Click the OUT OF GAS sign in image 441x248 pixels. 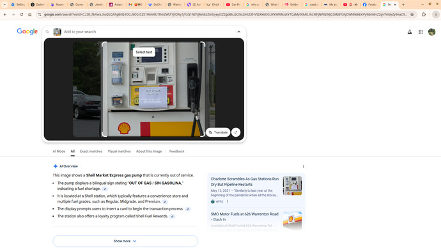click(153, 97)
